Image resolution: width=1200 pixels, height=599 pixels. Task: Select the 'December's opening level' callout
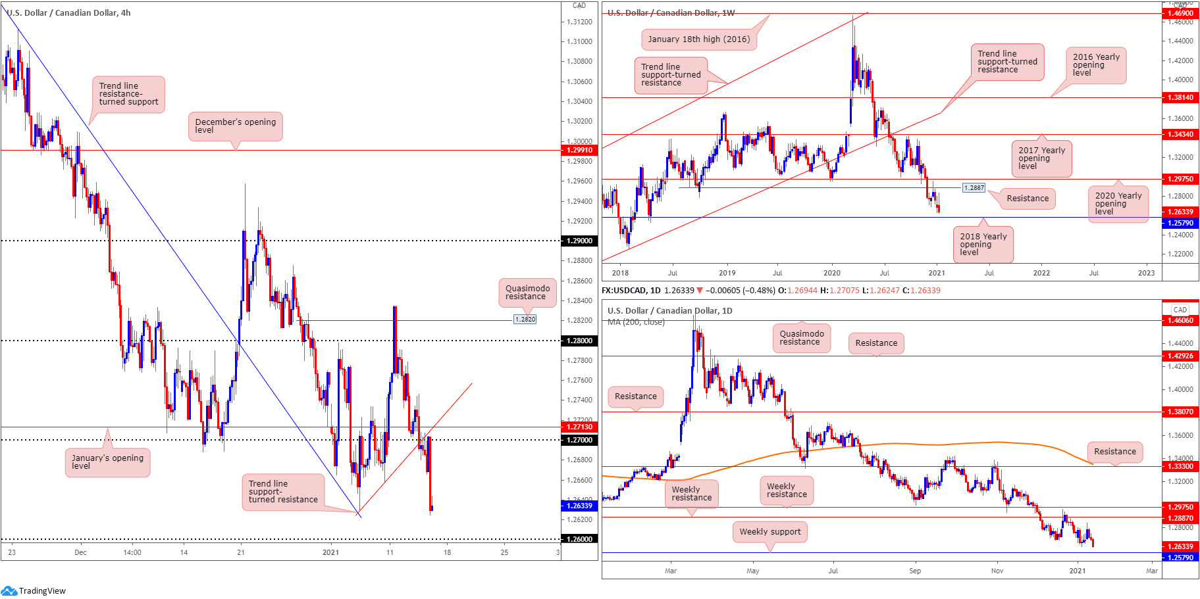[236, 126]
